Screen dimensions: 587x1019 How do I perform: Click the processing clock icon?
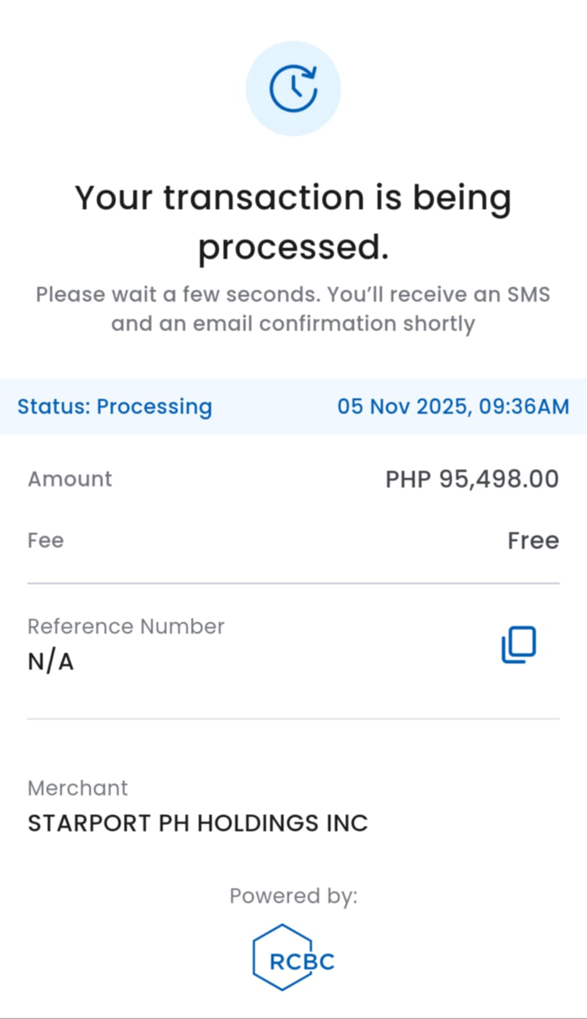coord(293,89)
